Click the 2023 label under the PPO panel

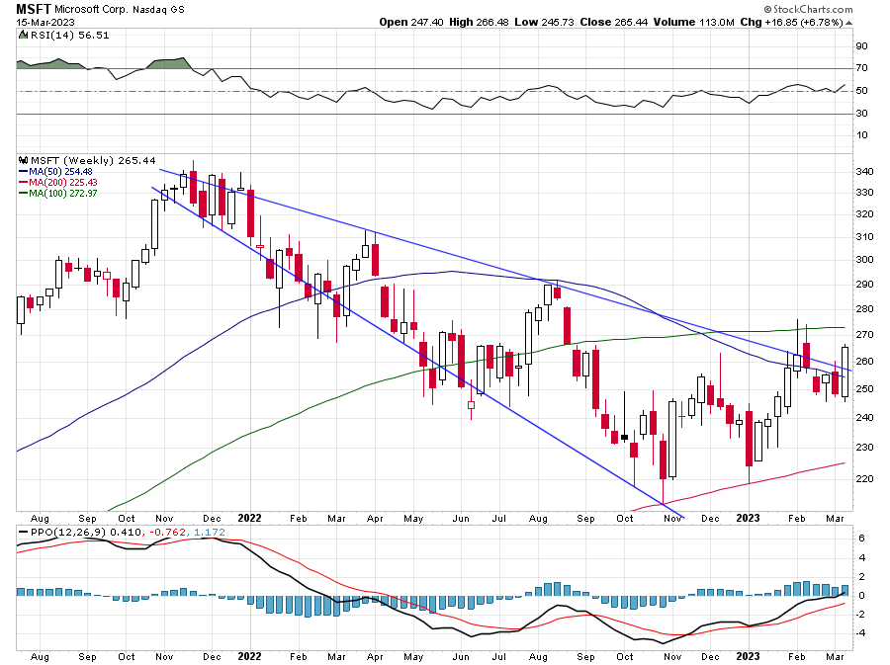[749, 656]
